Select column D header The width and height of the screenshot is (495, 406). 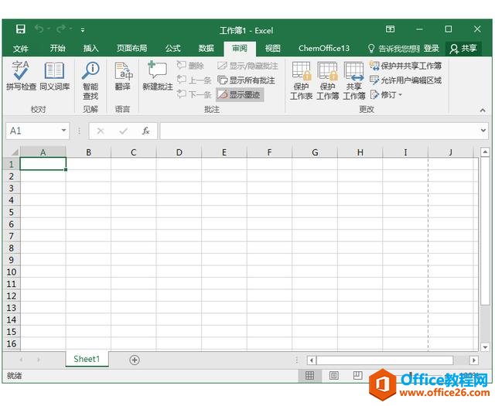(x=179, y=152)
